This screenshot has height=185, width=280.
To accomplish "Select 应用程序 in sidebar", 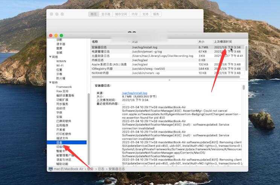I will tap(62, 125).
